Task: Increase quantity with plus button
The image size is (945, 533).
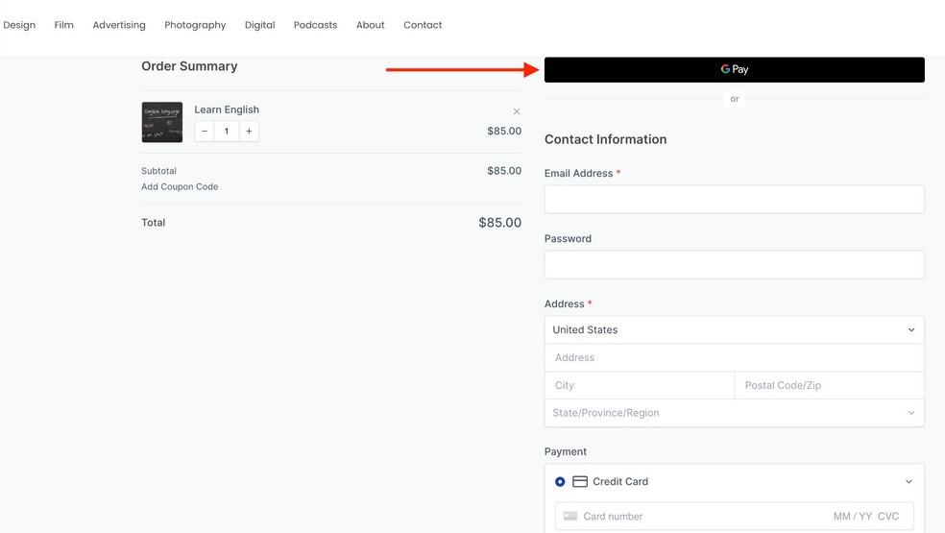Action: point(249,131)
